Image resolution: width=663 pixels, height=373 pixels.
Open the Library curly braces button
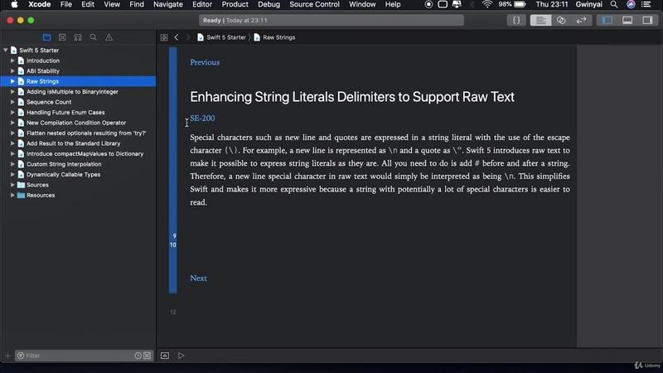click(516, 20)
